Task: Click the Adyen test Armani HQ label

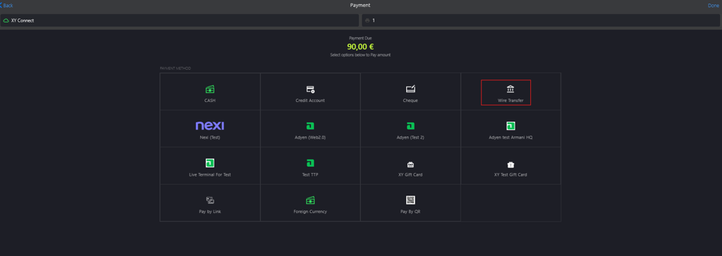Action: (510, 137)
